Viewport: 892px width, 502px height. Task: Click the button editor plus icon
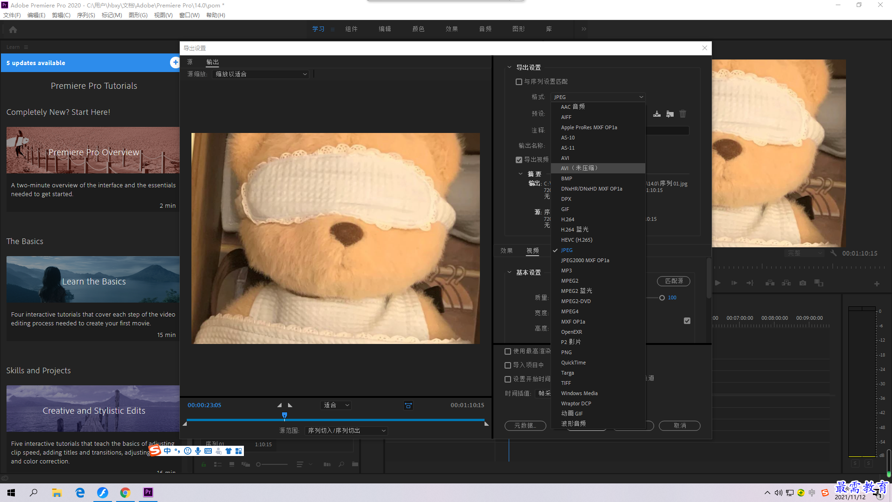[x=877, y=284]
